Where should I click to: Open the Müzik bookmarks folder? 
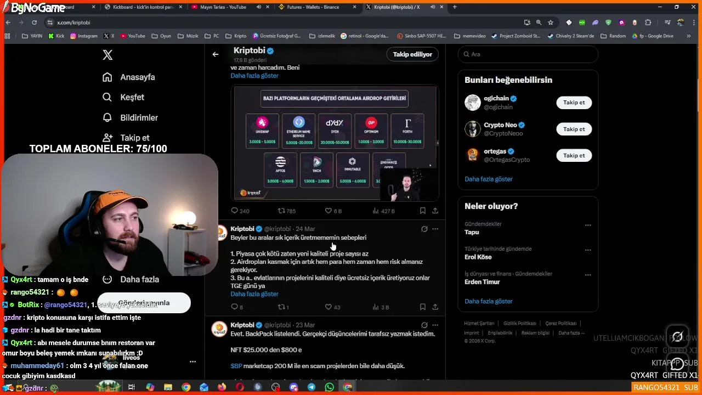tap(188, 36)
